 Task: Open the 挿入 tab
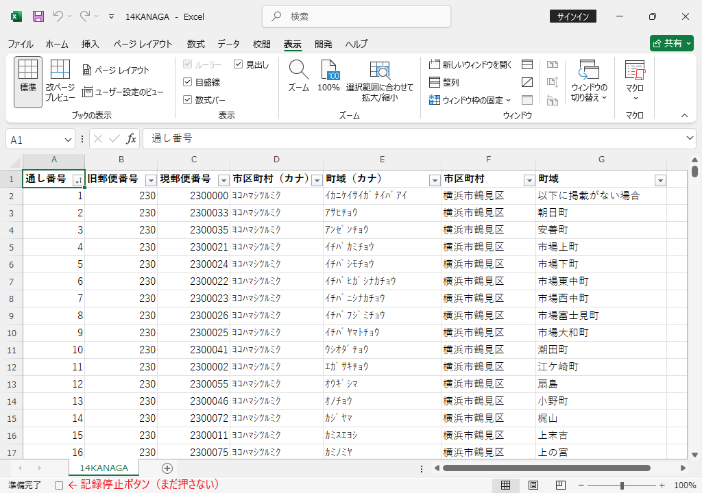90,44
